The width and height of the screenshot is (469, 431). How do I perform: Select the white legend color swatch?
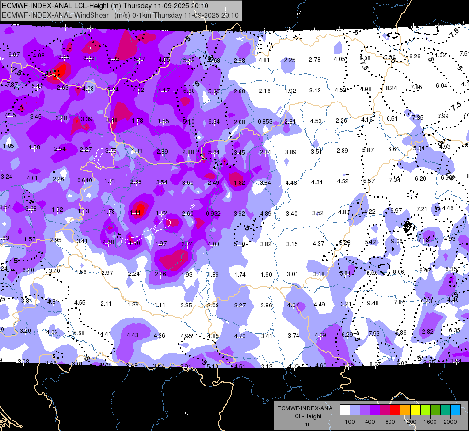coord(344,409)
